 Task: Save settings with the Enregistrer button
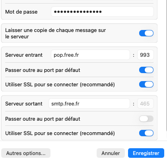[146, 153]
